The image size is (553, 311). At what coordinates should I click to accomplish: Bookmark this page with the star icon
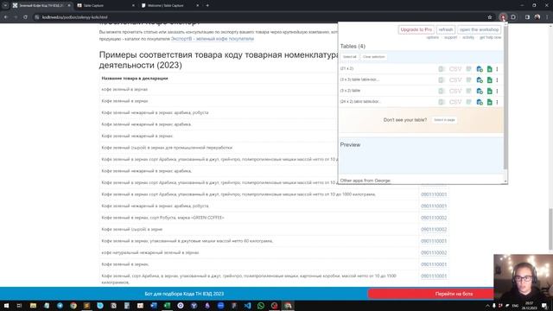coord(490,17)
